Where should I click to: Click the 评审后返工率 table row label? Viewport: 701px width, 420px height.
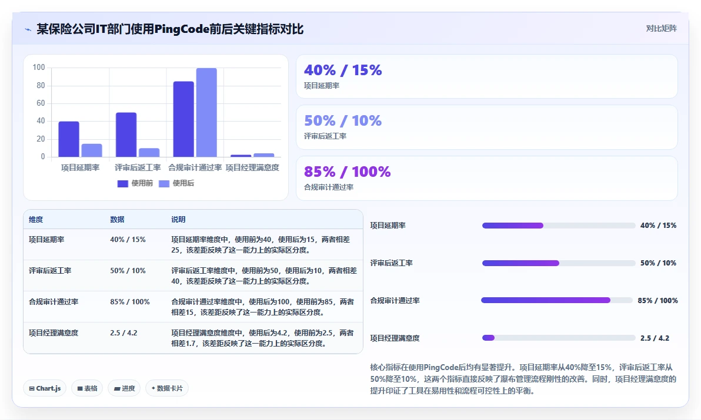50,270
